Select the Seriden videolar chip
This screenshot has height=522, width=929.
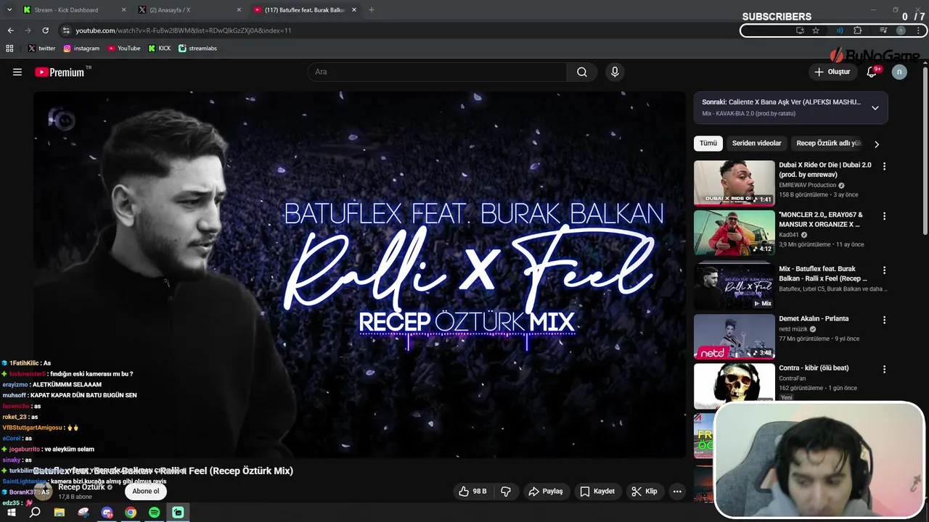[756, 144]
